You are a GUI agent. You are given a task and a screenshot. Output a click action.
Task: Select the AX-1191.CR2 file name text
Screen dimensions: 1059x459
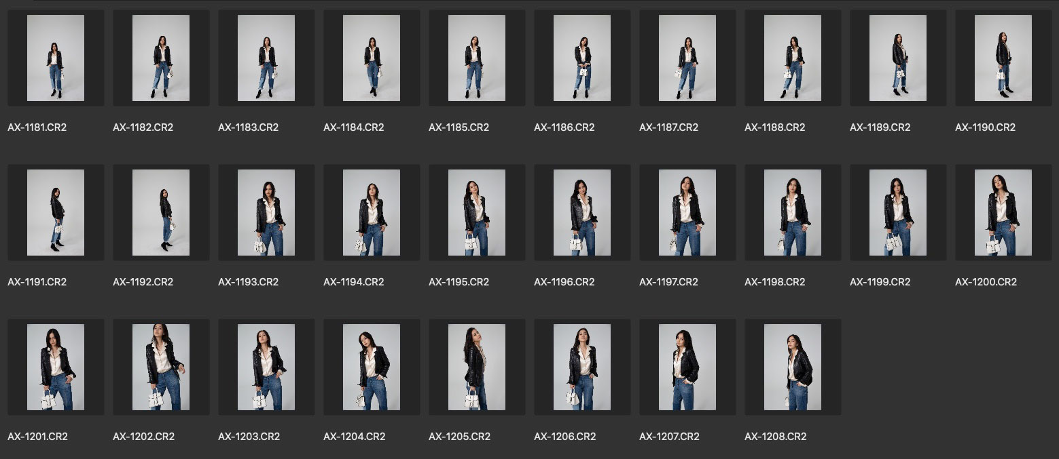pyautogui.click(x=37, y=282)
